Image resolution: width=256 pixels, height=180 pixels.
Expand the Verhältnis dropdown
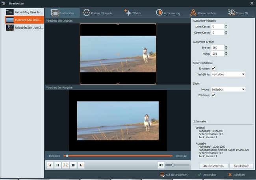point(228,74)
